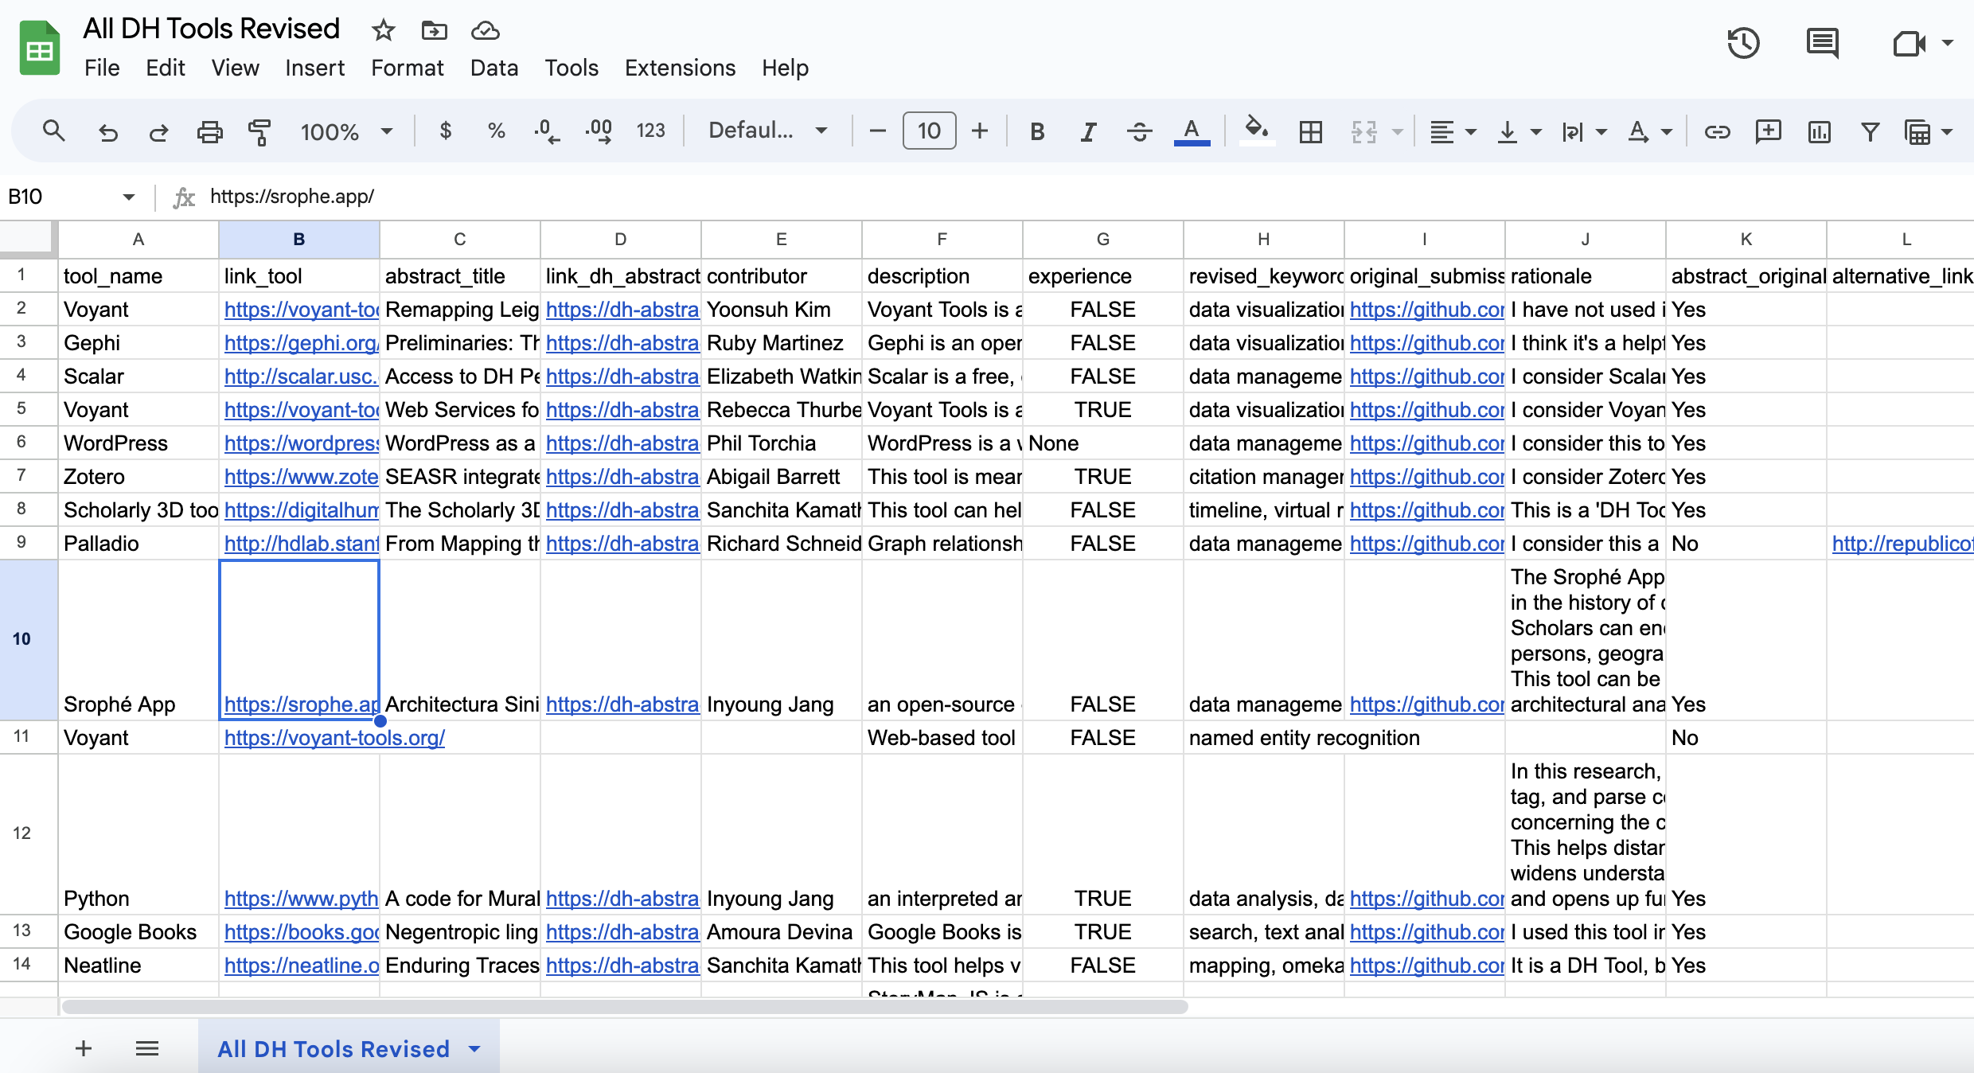
Task: Open the print dialog
Action: [209, 131]
